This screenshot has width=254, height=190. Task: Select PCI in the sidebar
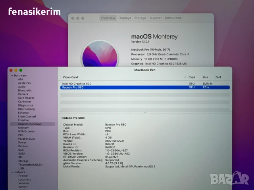pyautogui.click(x=20, y=135)
